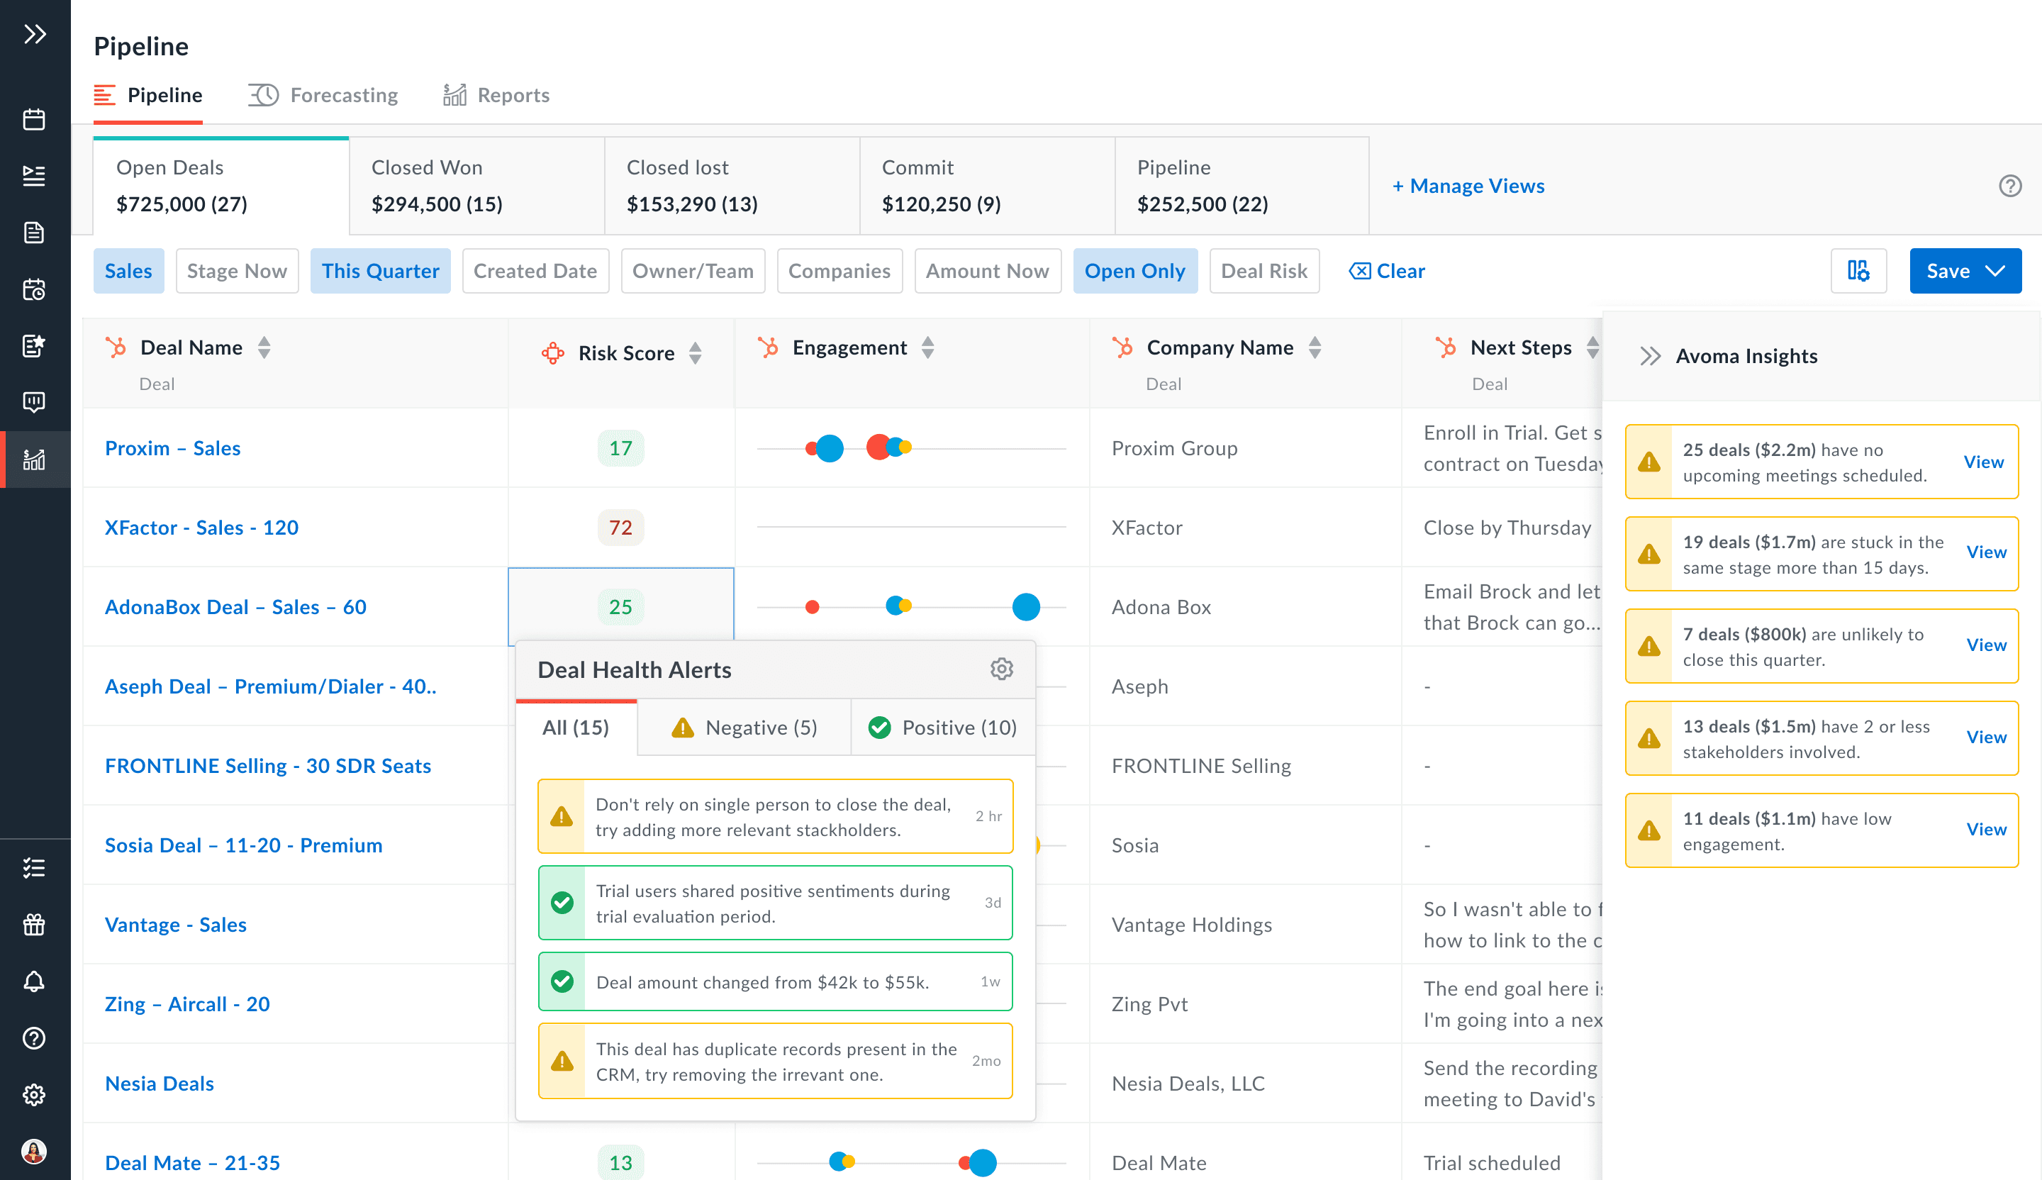Open the notifications bell icon
This screenshot has height=1180, width=2042.
[34, 981]
